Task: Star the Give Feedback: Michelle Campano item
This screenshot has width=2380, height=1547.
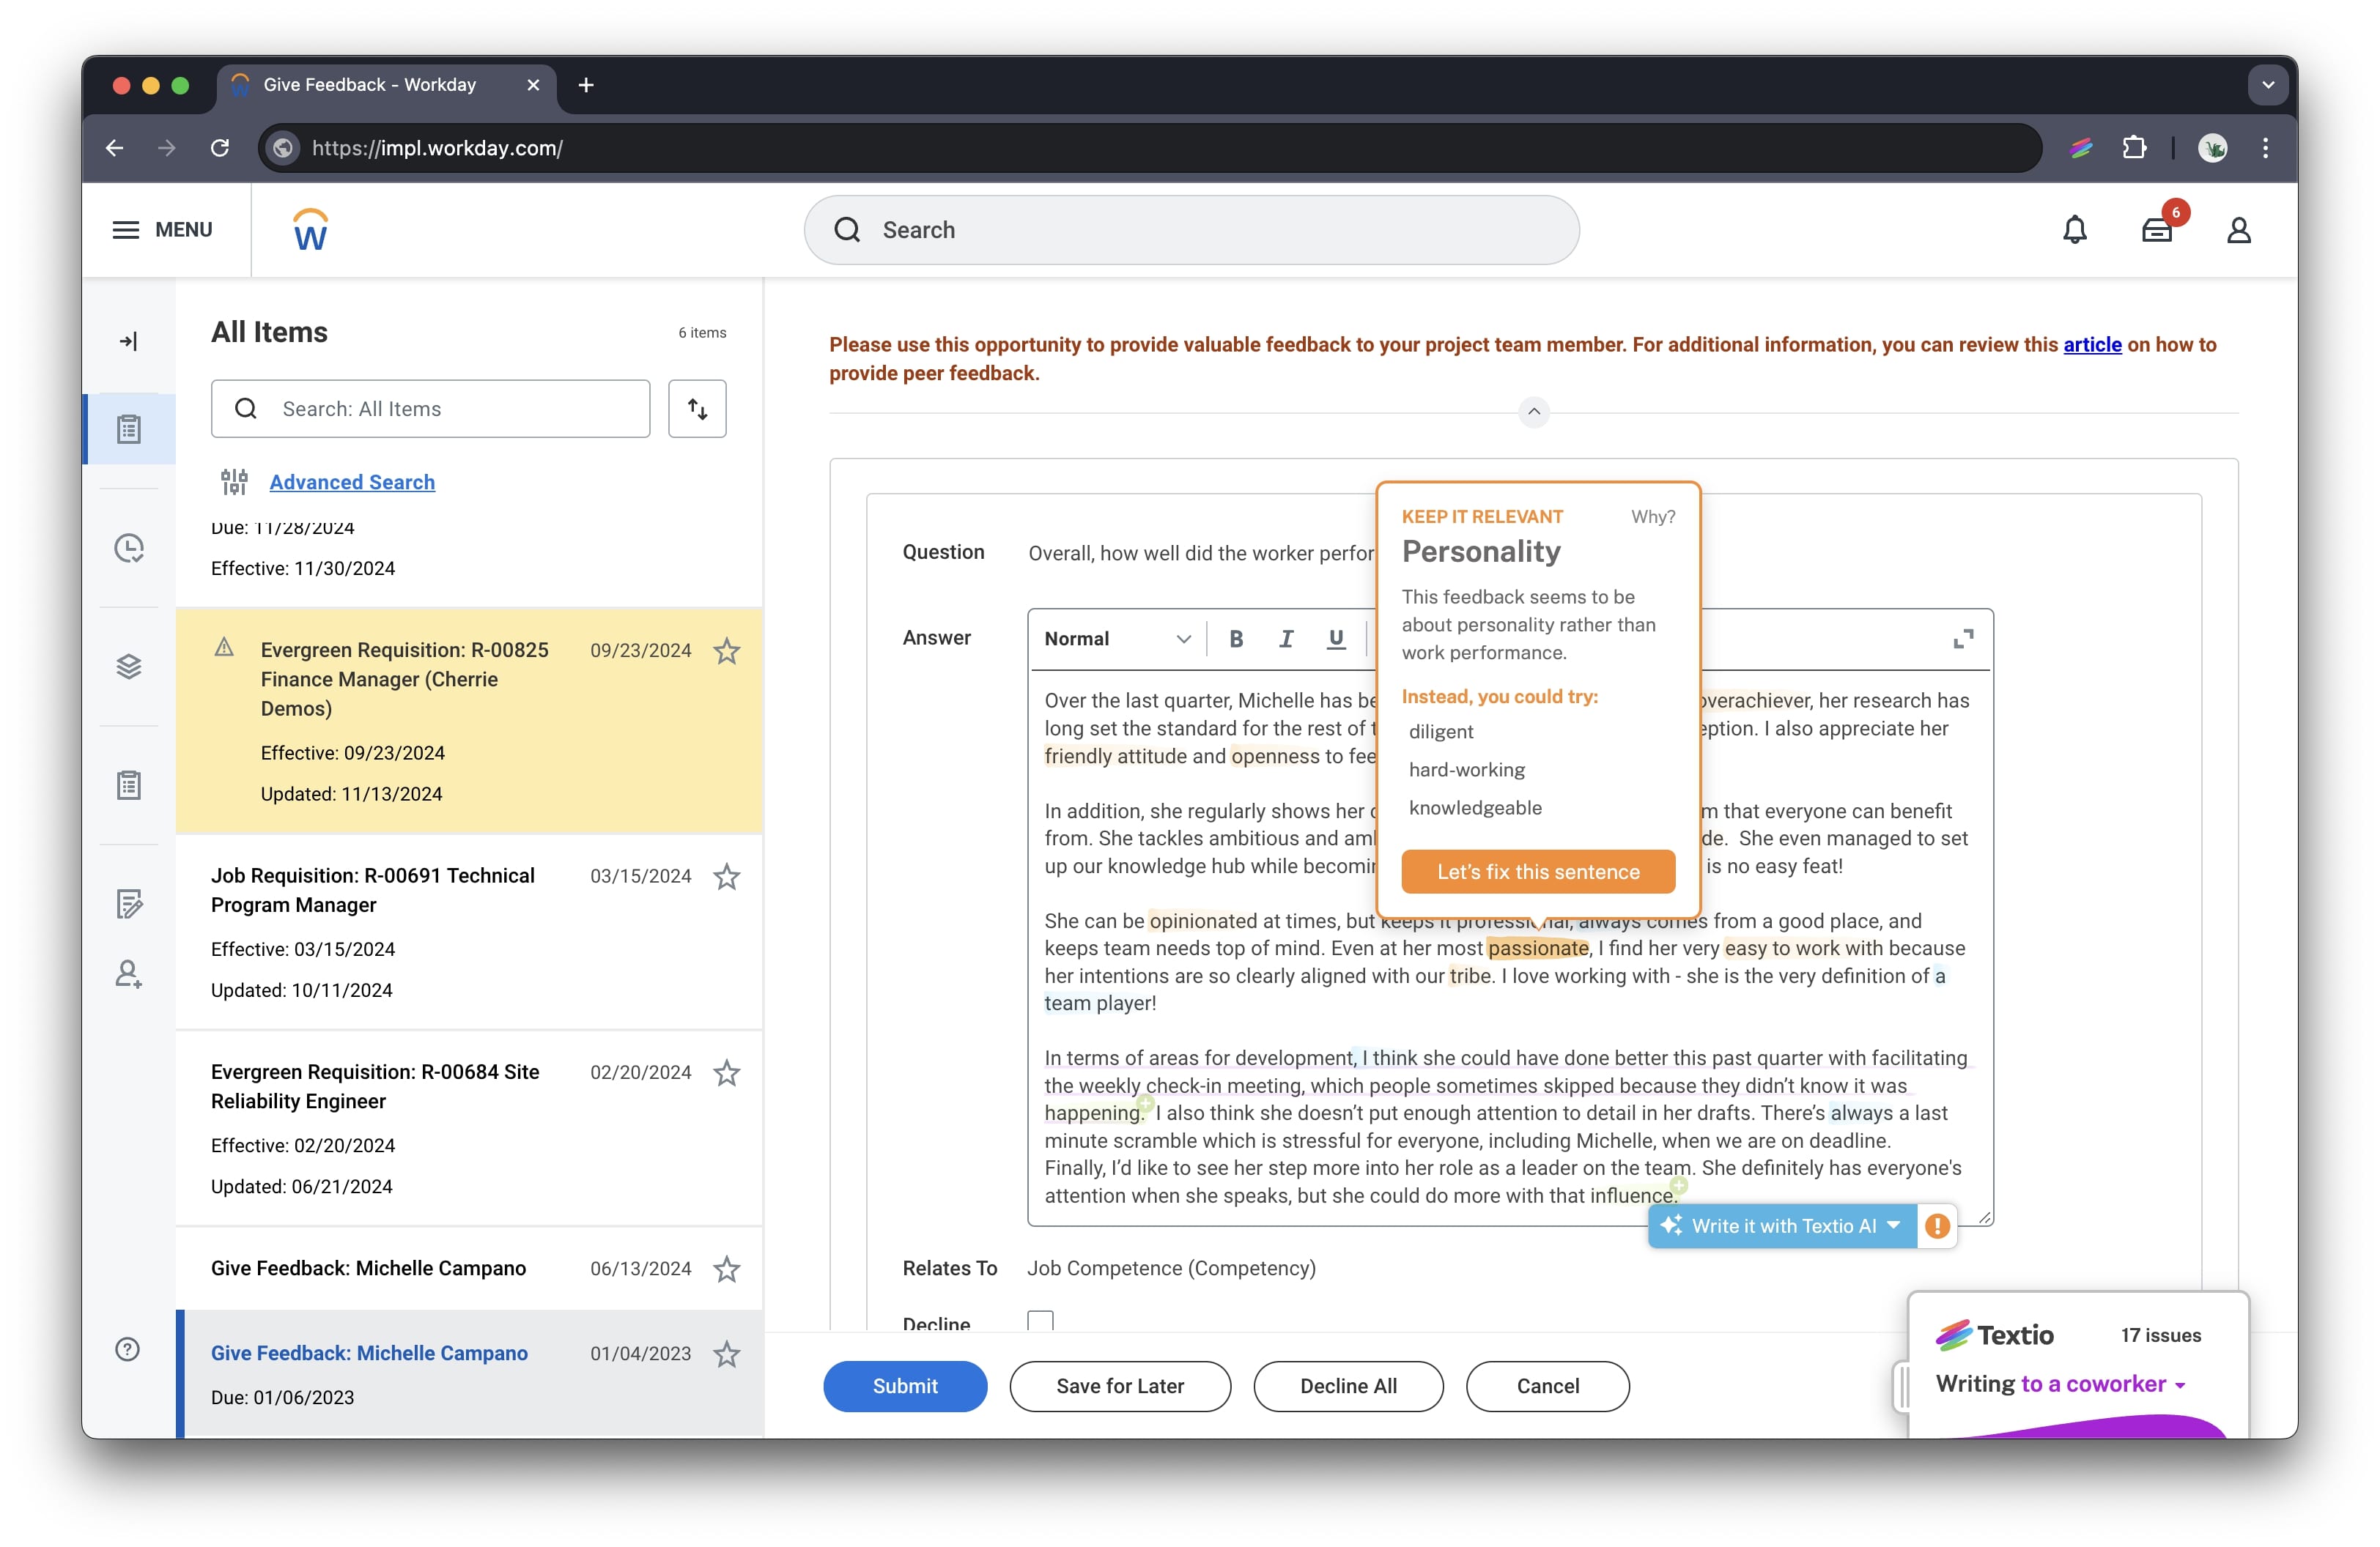Action: point(727,1269)
